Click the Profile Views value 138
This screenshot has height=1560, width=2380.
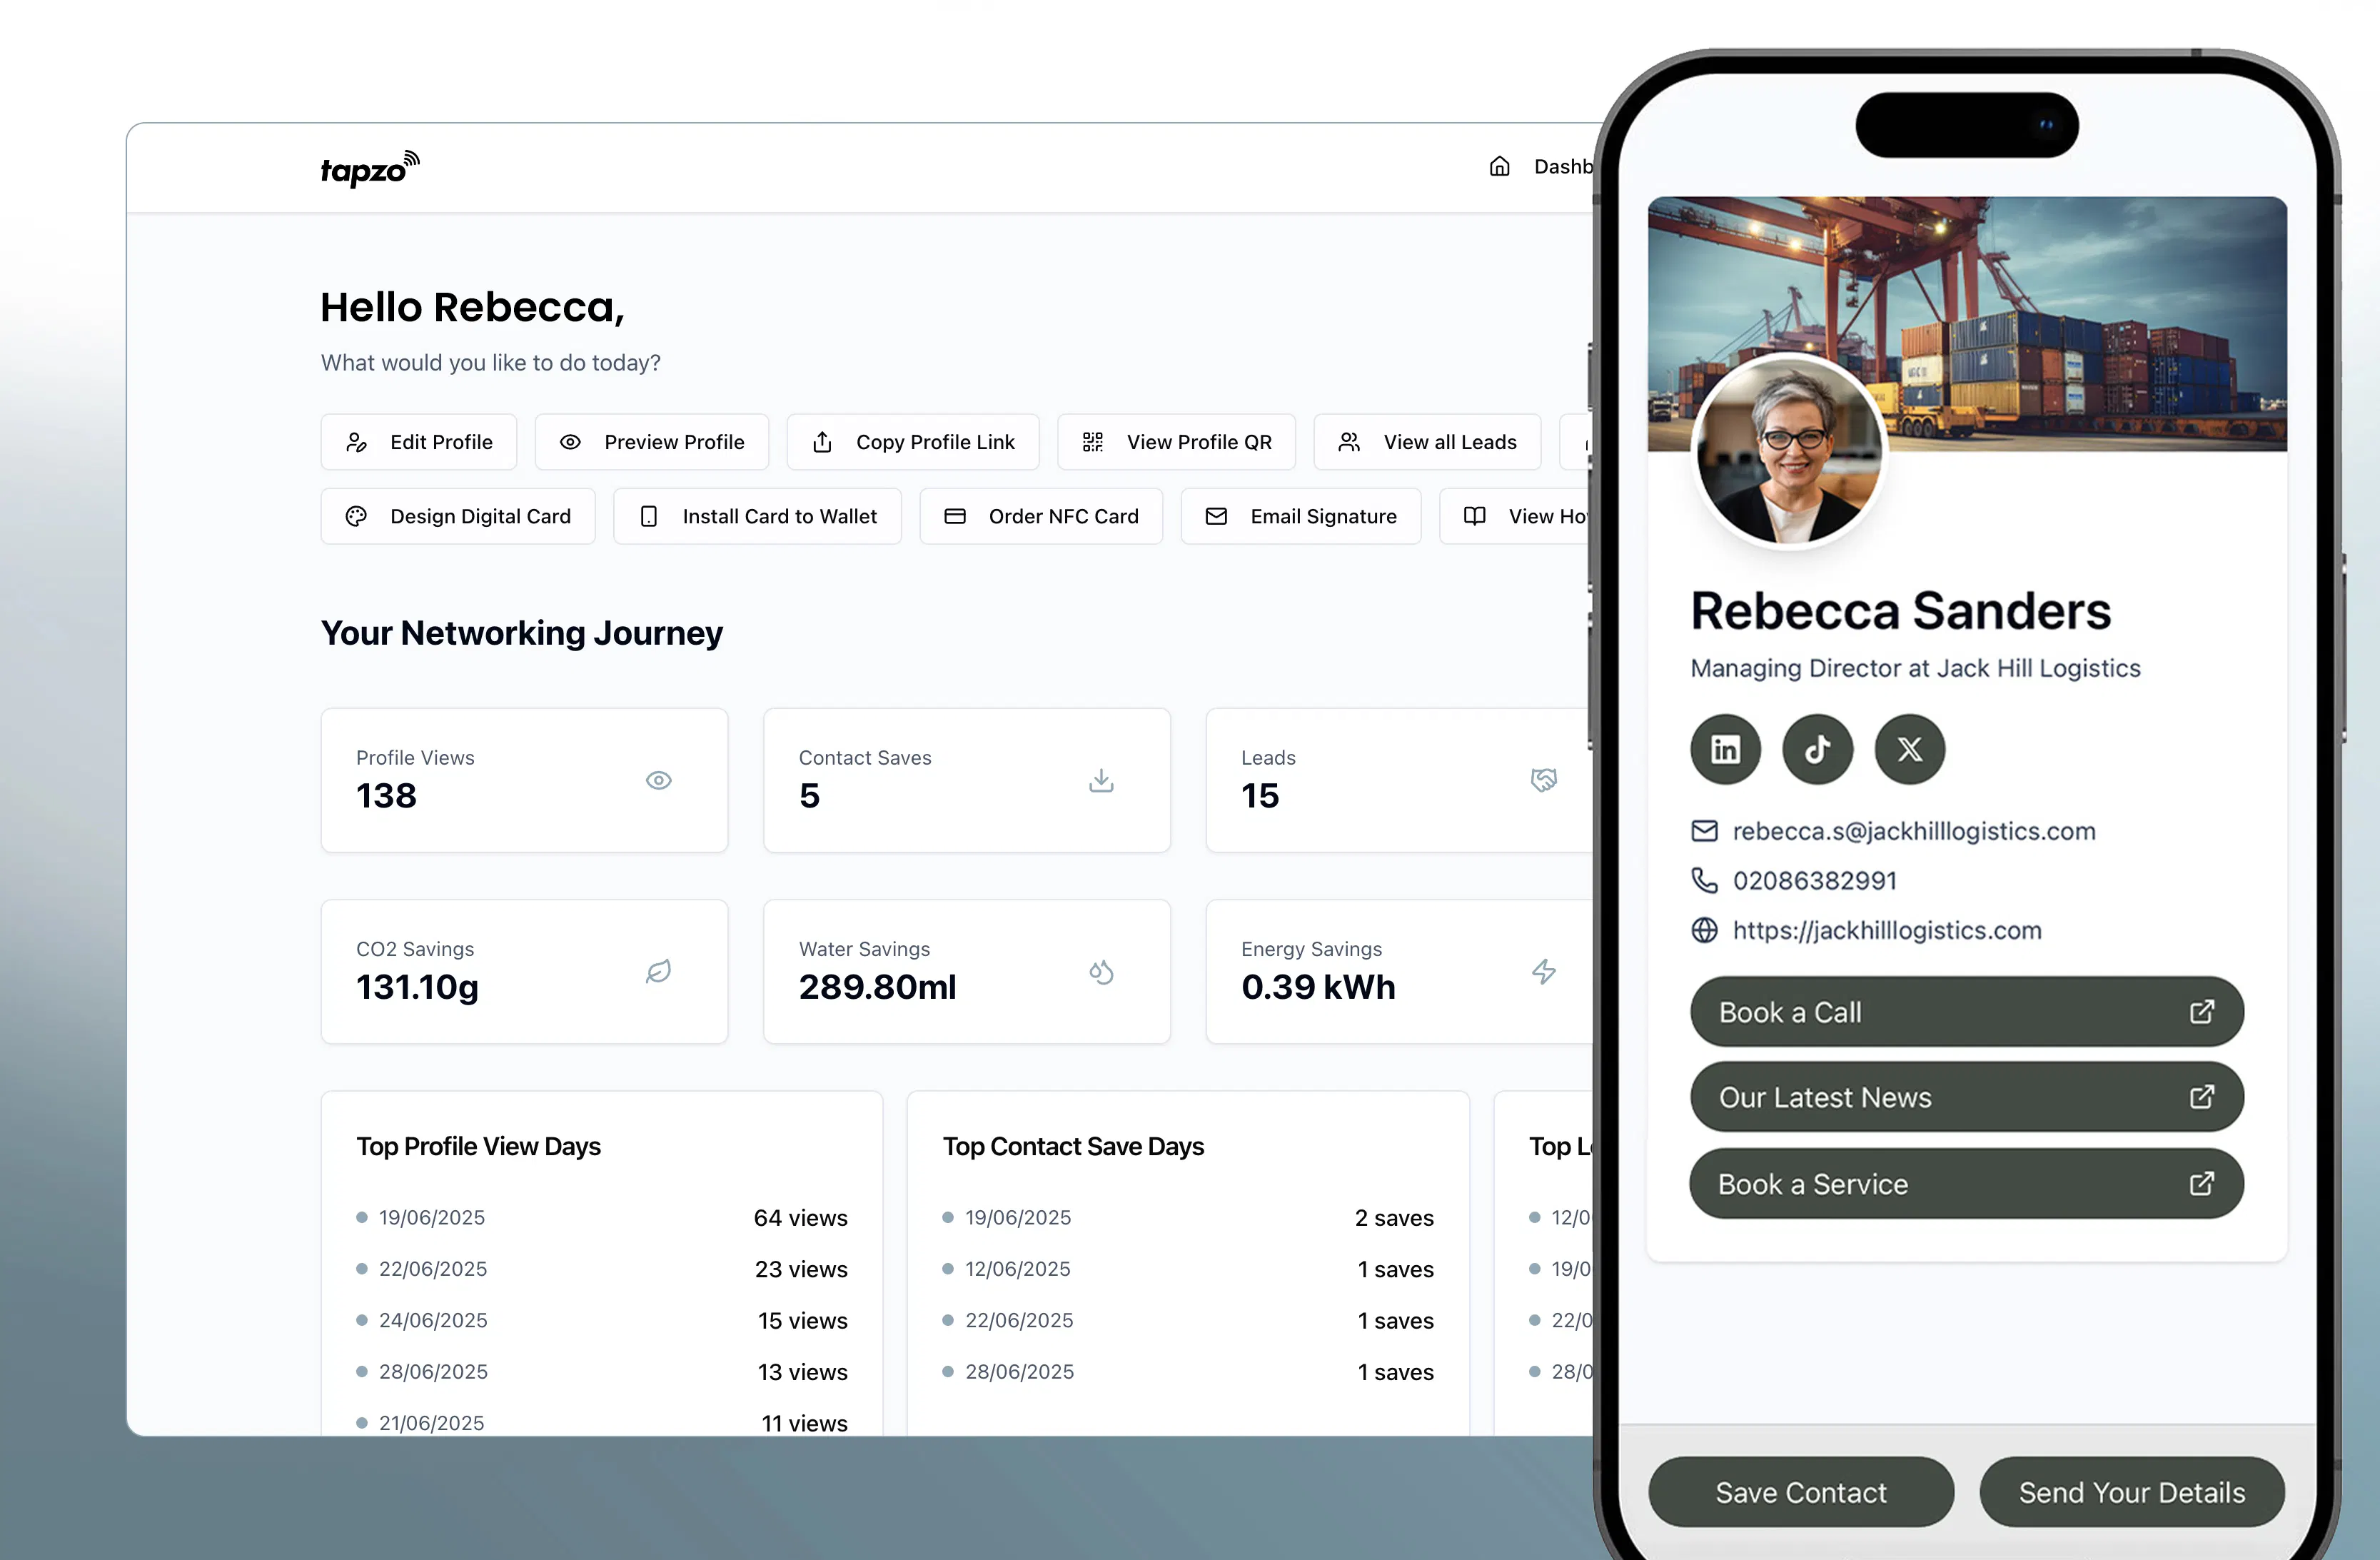[x=386, y=796]
